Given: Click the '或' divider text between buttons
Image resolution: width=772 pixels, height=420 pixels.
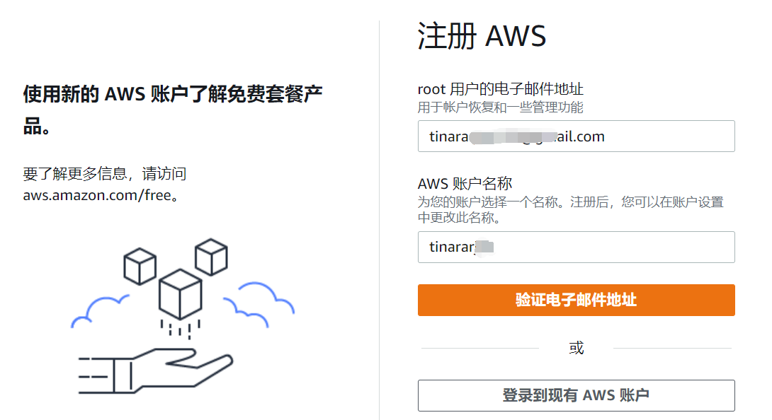Looking at the screenshot, I should pyautogui.click(x=576, y=347).
